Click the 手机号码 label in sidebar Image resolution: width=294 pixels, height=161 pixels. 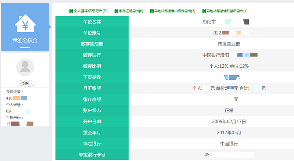coord(15,118)
